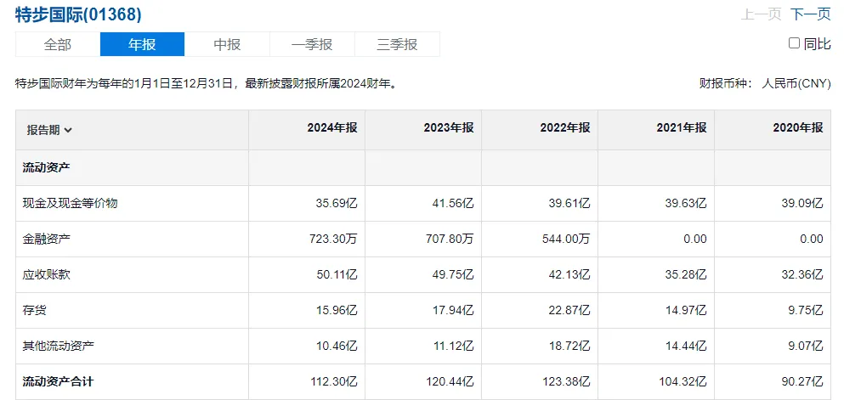Open the 三季报 tab
This screenshot has height=400, width=844.
397,44
